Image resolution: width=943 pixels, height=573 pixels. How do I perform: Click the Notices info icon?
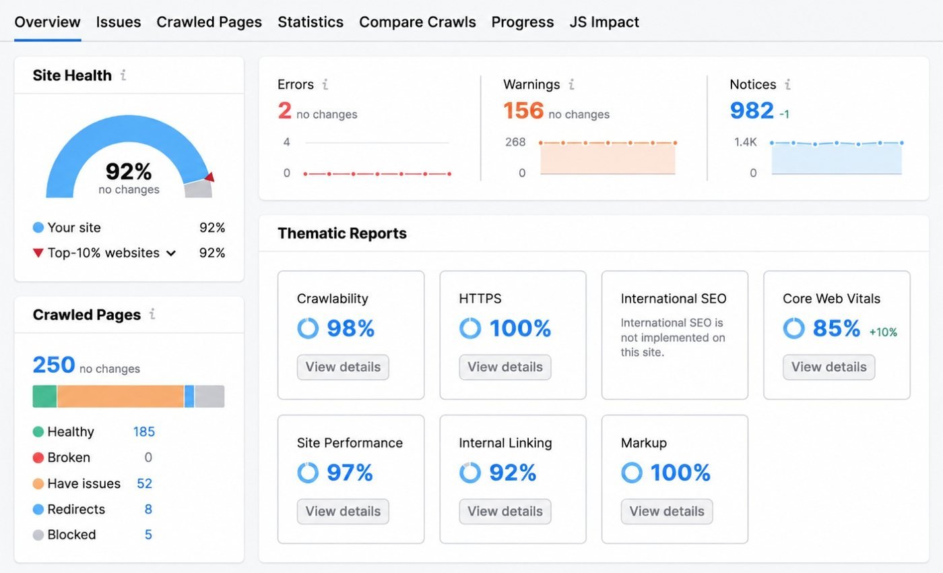tap(787, 84)
